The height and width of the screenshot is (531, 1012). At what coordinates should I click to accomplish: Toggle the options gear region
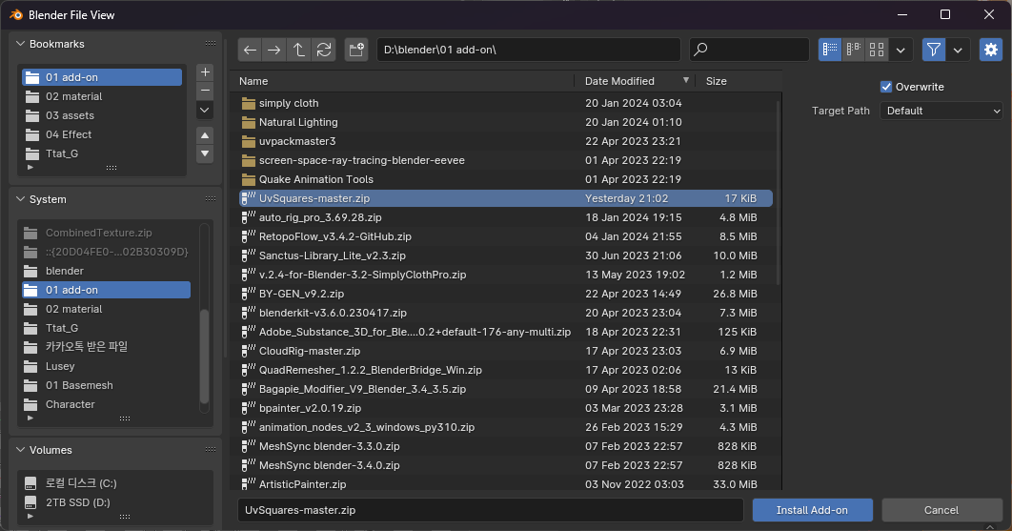tap(991, 50)
